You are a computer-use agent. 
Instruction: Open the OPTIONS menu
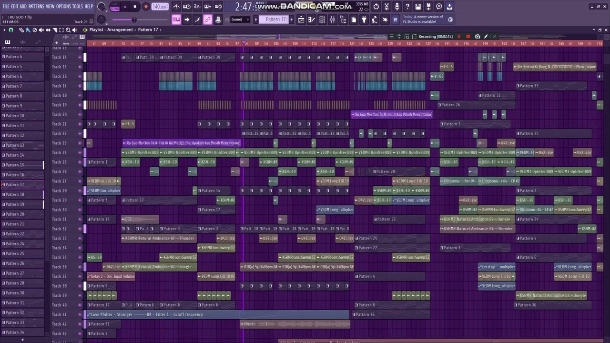tap(63, 6)
